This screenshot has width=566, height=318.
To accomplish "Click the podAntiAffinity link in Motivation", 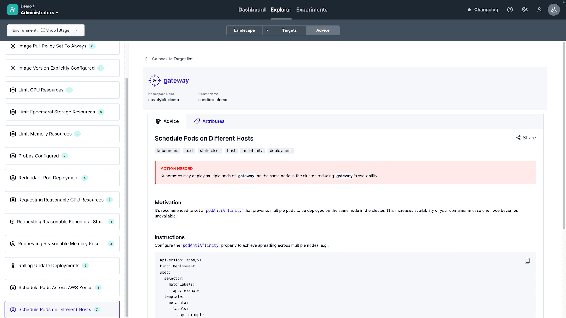I will coord(224,210).
